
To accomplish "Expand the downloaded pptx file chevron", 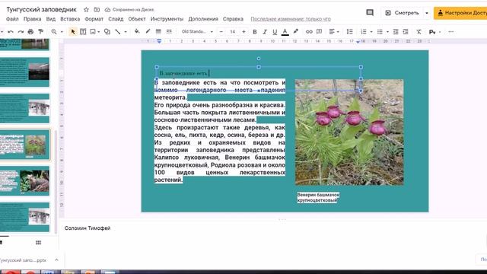I will tap(56, 260).
